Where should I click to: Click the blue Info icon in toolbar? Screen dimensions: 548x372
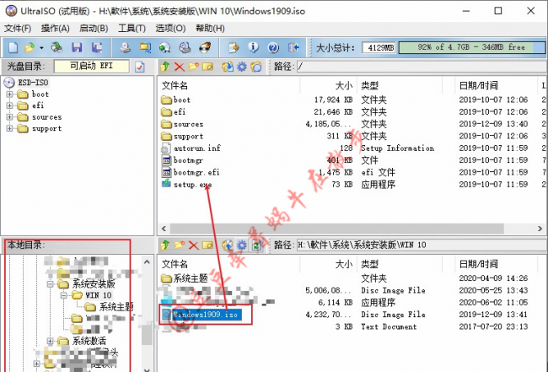point(254,47)
